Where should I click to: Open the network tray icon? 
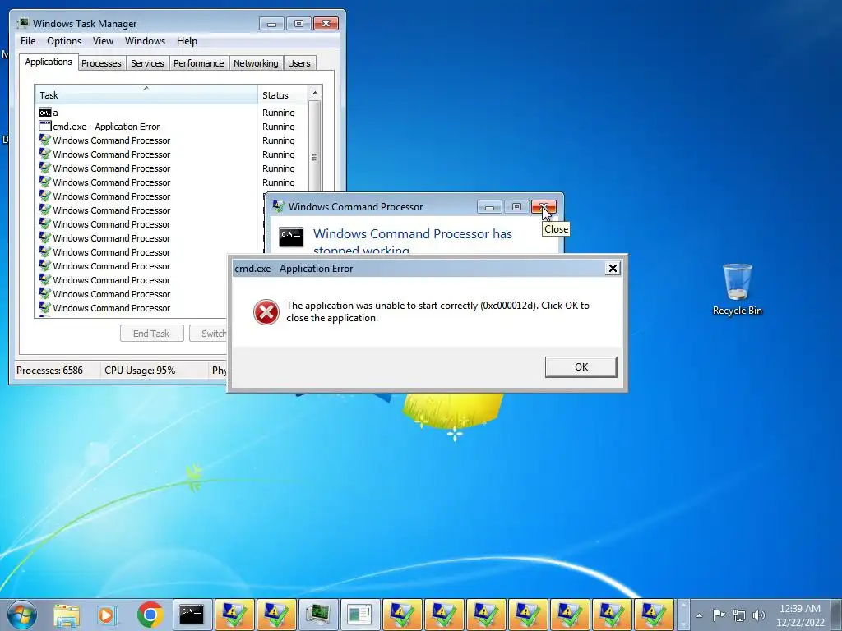point(739,615)
